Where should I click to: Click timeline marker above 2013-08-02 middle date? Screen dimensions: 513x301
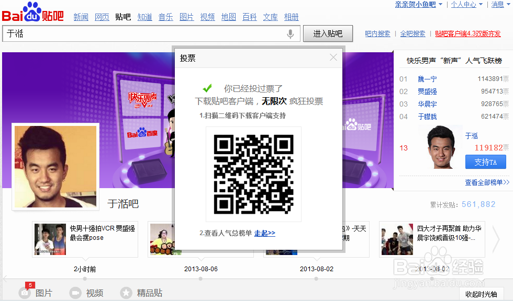coord(316,279)
